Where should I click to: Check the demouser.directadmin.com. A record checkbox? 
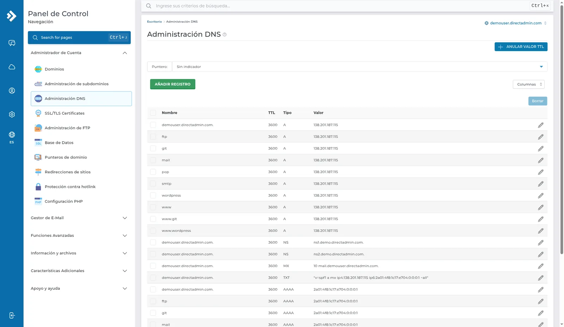153,125
